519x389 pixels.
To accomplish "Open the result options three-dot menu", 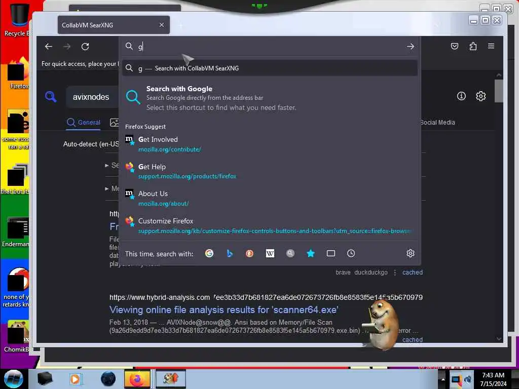I will click(394, 272).
